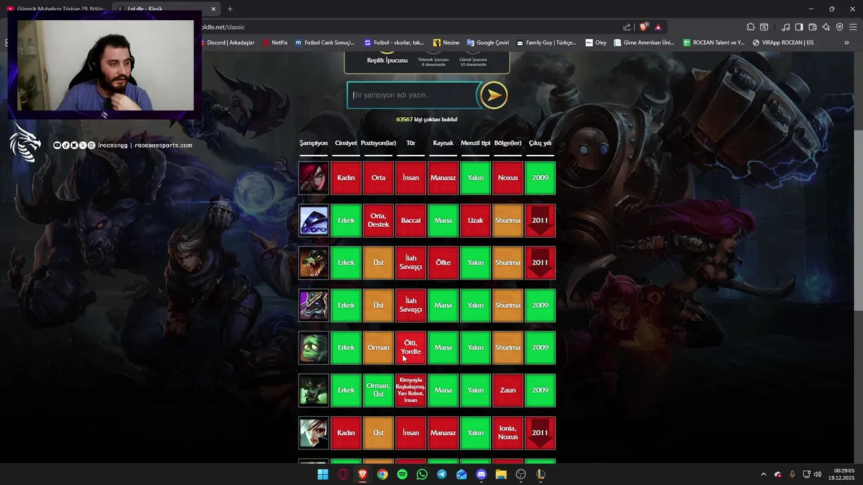Open Opera from the taskbar
This screenshot has height=485, width=863.
[343, 474]
